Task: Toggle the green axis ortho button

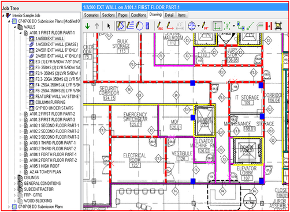Action: 217,26
